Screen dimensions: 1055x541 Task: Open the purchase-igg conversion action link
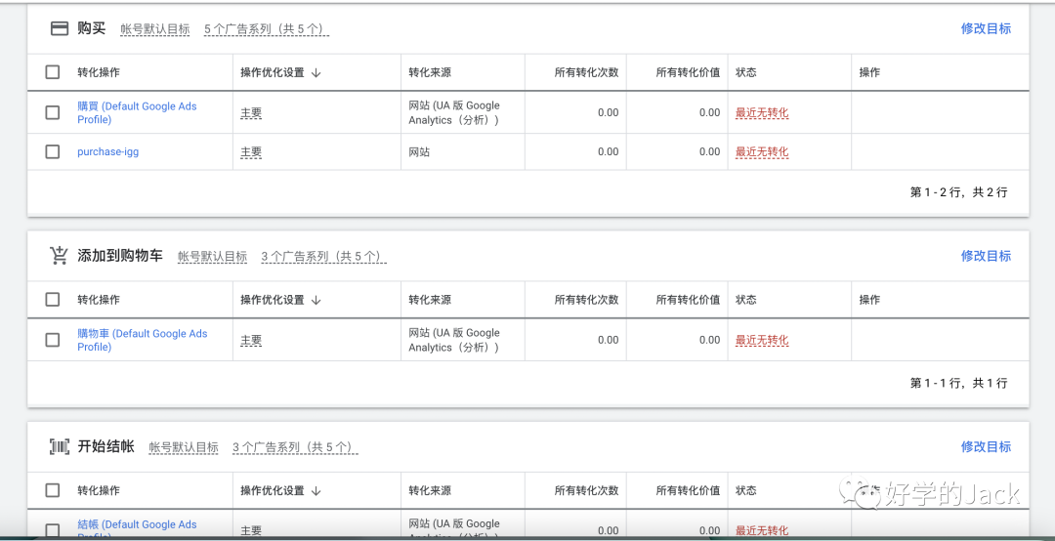(x=107, y=151)
